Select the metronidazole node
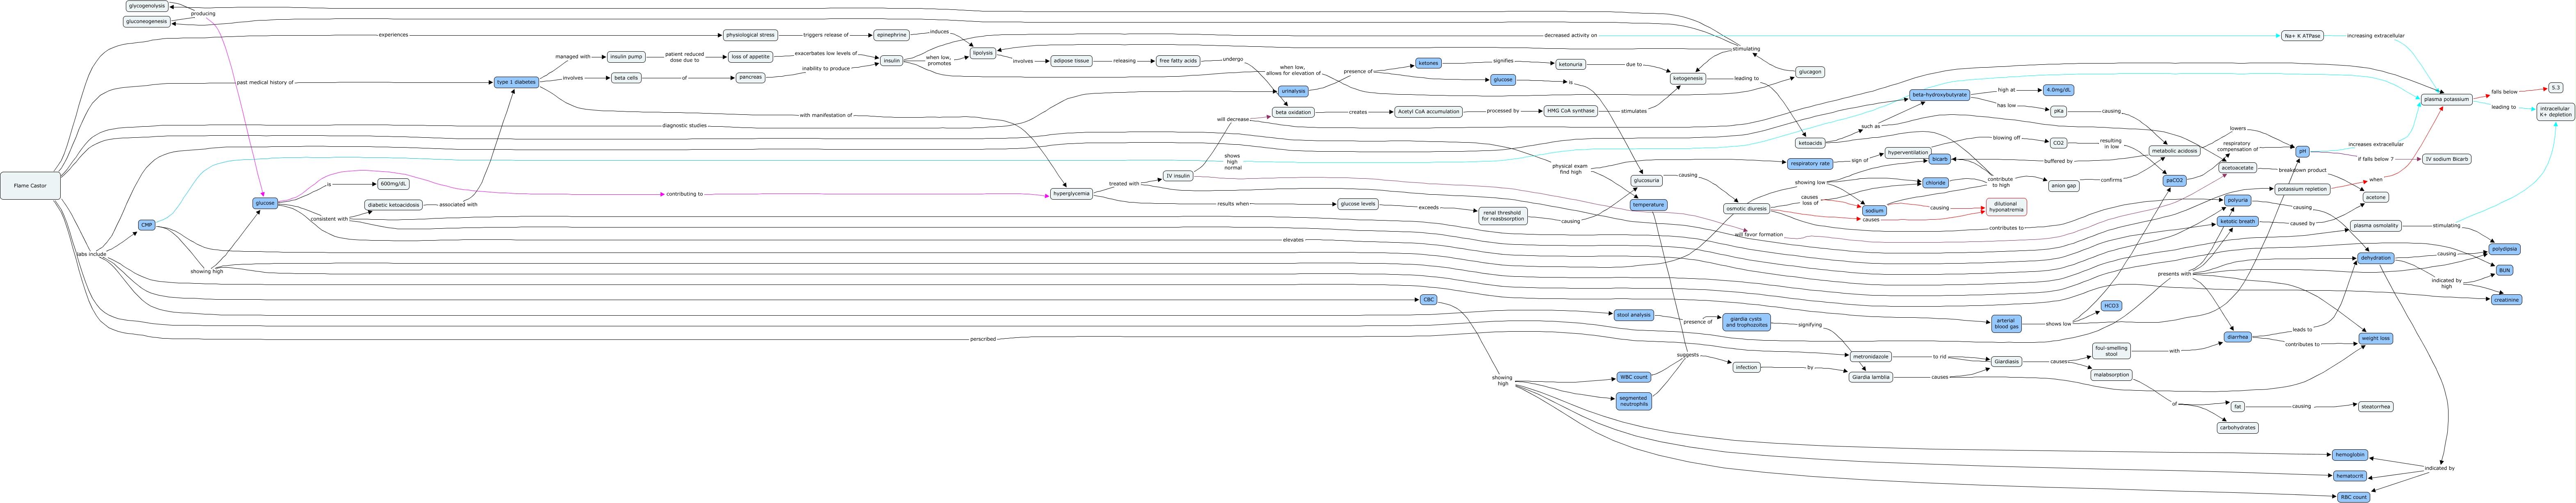 click(1870, 357)
